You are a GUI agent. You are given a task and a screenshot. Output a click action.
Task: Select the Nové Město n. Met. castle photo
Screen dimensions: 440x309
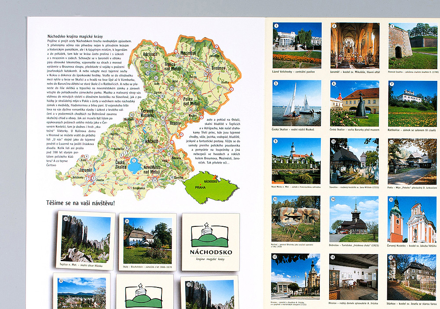coord(296,161)
